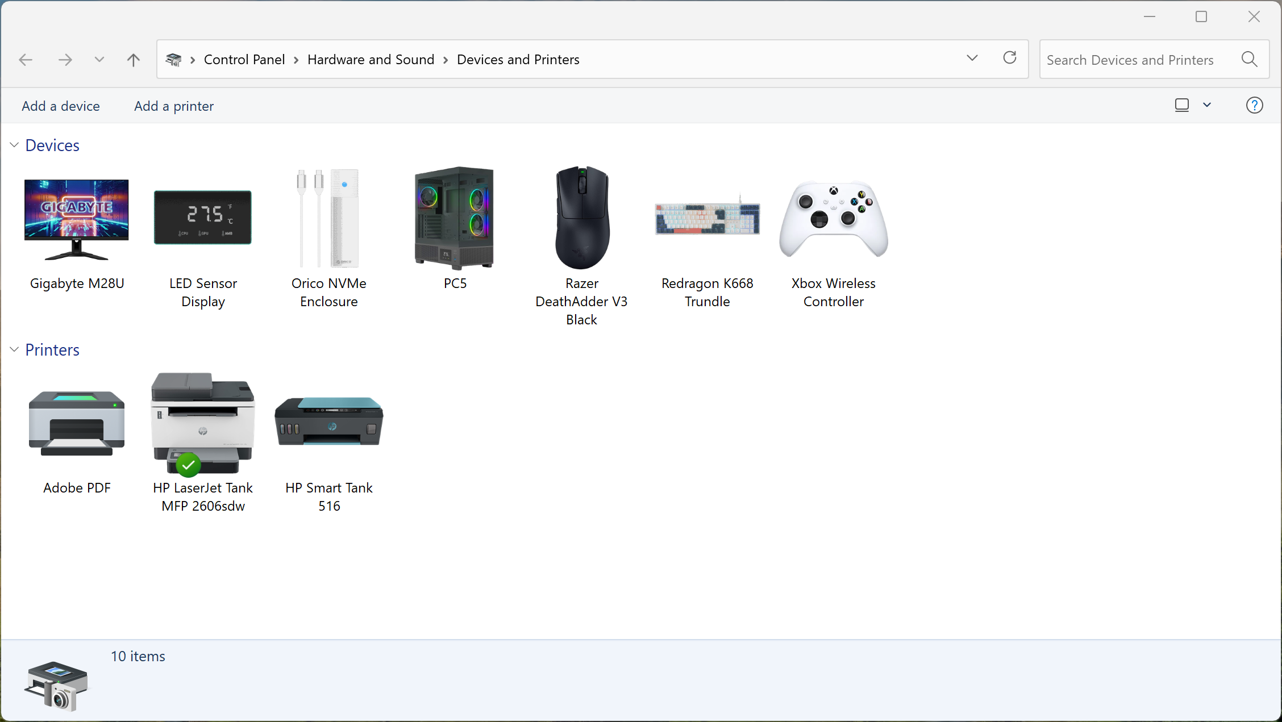Go to Control Panel breadcrumb
The height and width of the screenshot is (722, 1282).
pos(244,60)
